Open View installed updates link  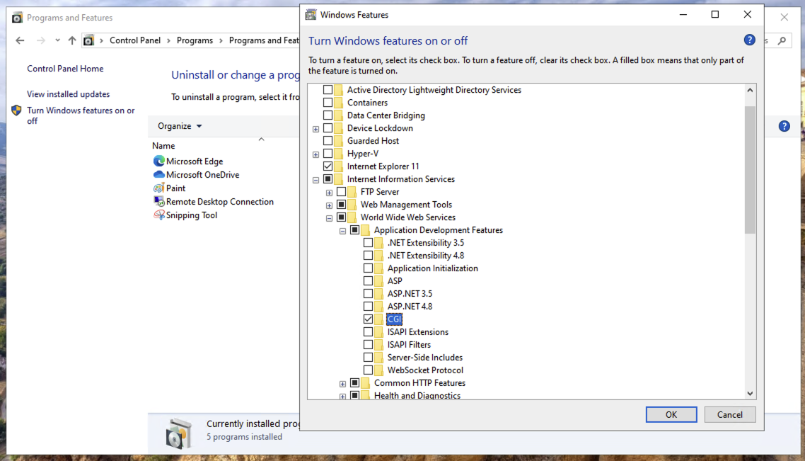(69, 94)
